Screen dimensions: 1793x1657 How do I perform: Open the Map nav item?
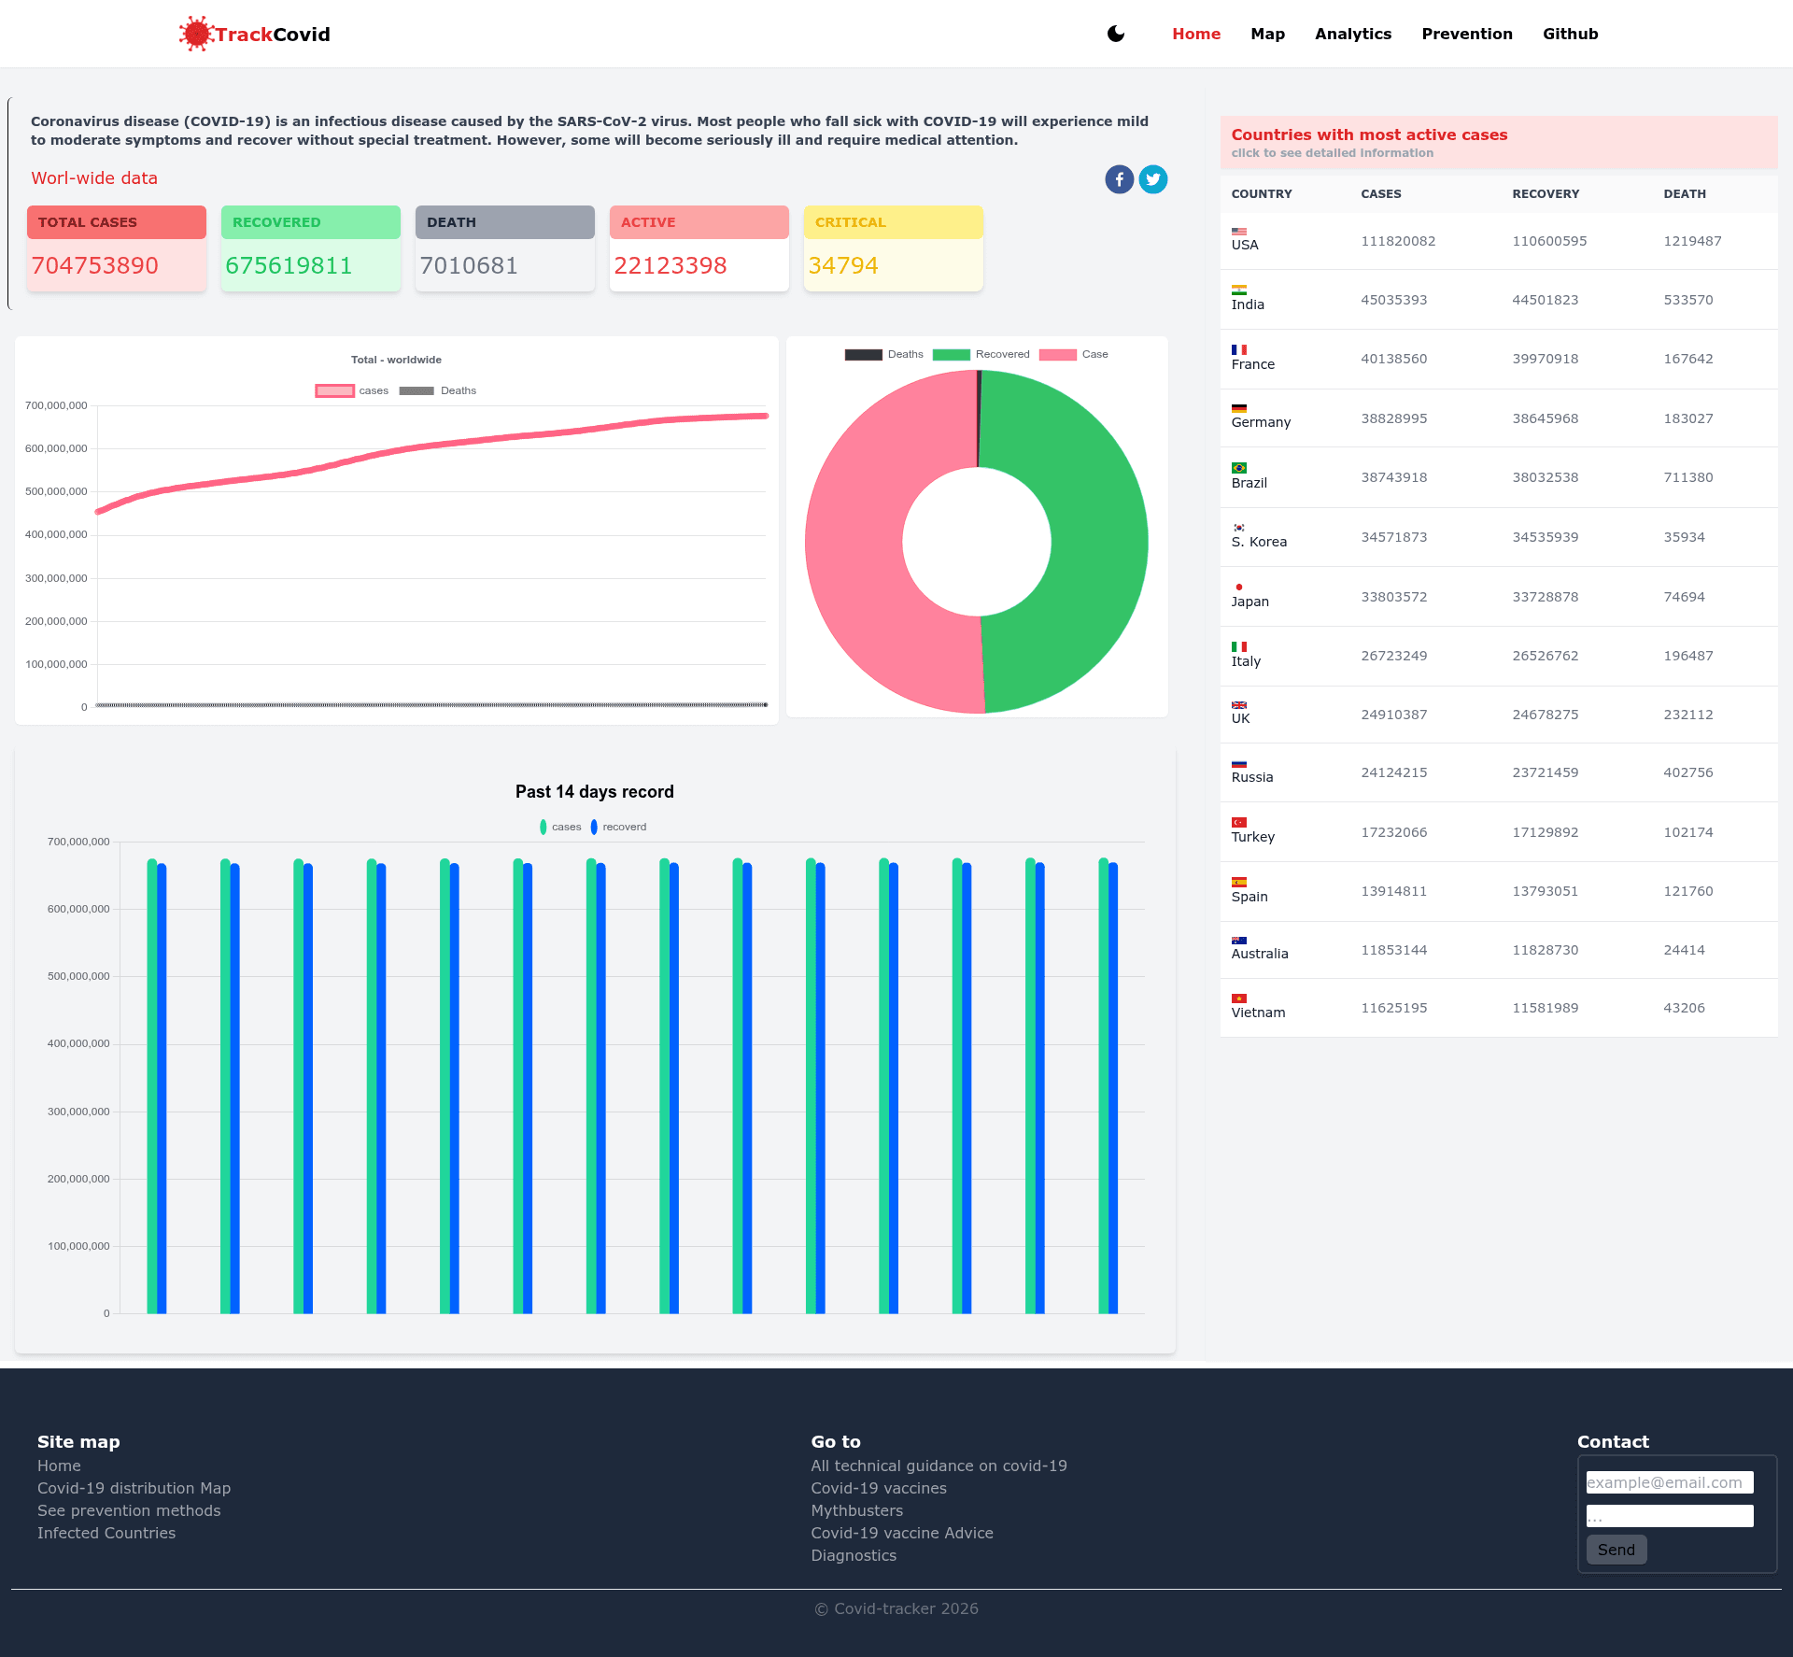(x=1267, y=34)
